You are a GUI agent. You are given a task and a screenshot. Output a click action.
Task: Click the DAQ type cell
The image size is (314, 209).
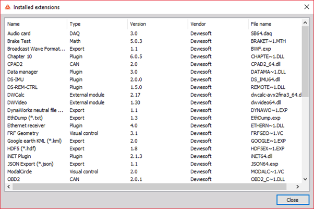coord(75,33)
